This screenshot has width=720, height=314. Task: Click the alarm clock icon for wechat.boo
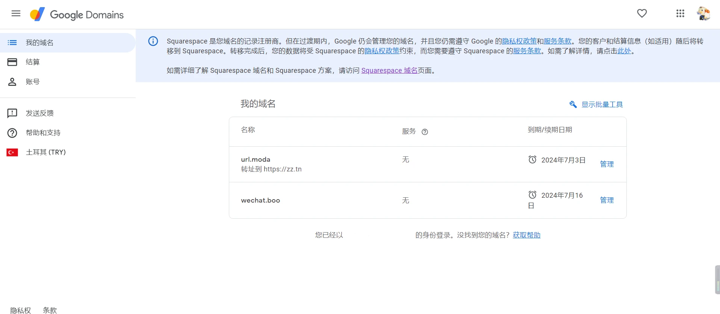[x=532, y=195]
